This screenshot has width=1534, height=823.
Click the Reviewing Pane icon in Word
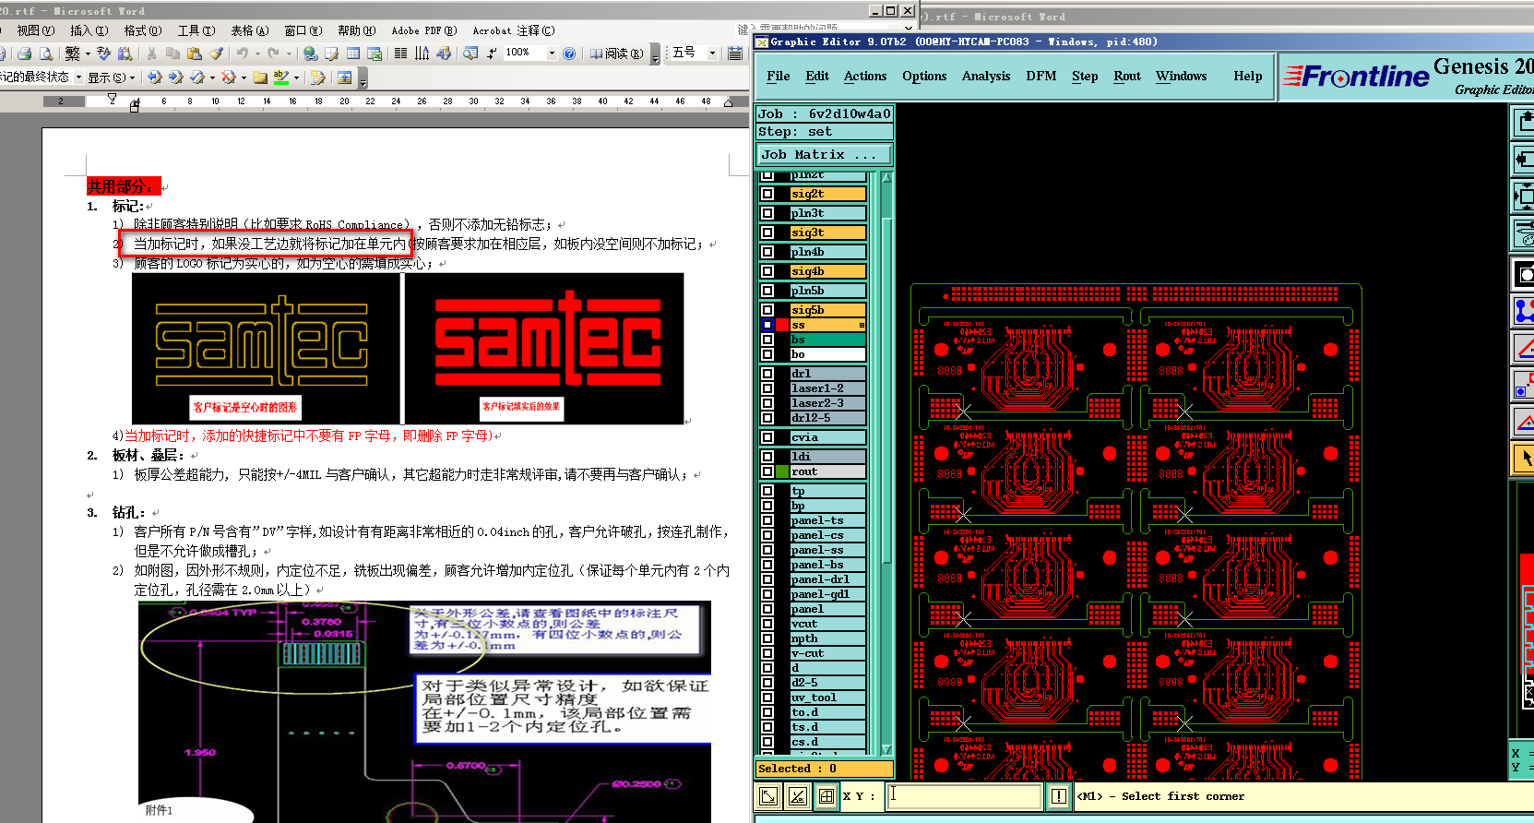click(x=344, y=78)
